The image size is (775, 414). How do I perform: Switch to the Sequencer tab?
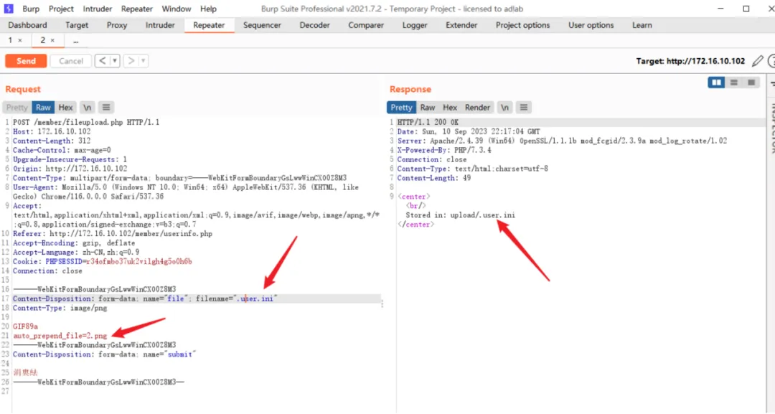pos(262,25)
